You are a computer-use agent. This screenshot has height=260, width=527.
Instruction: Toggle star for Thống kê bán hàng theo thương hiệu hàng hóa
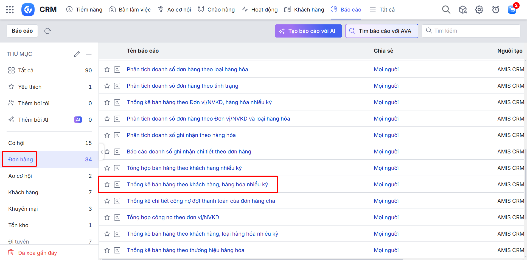tap(107, 250)
